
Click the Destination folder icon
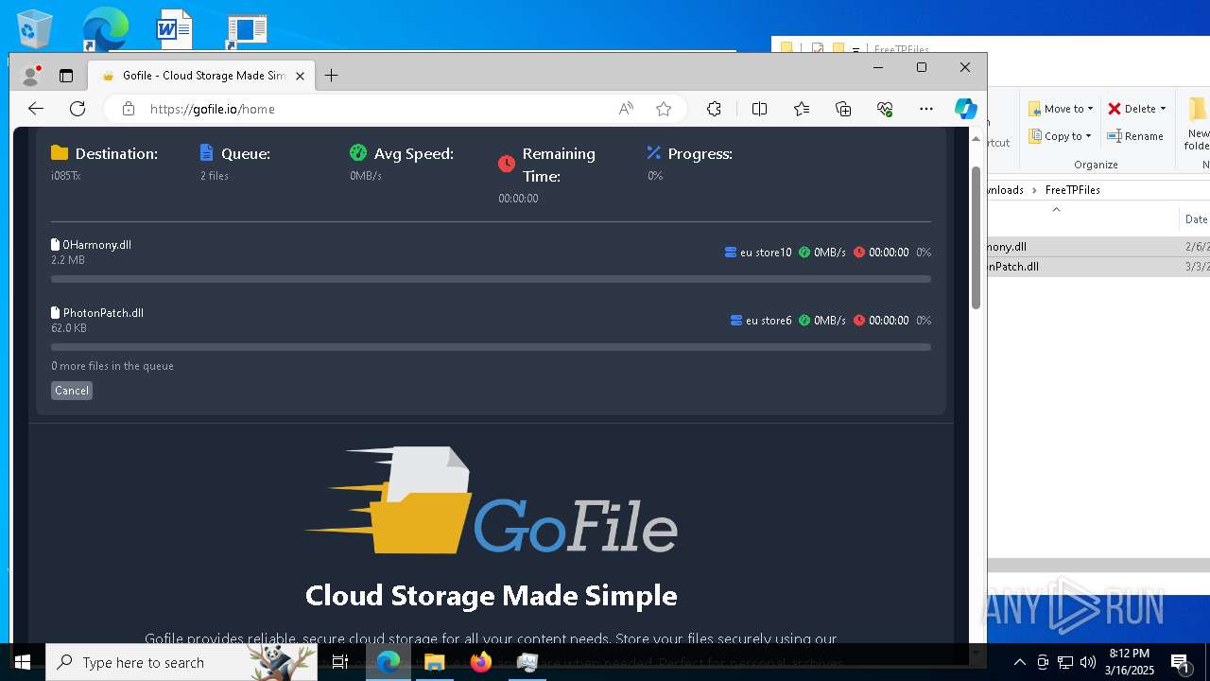click(x=60, y=153)
